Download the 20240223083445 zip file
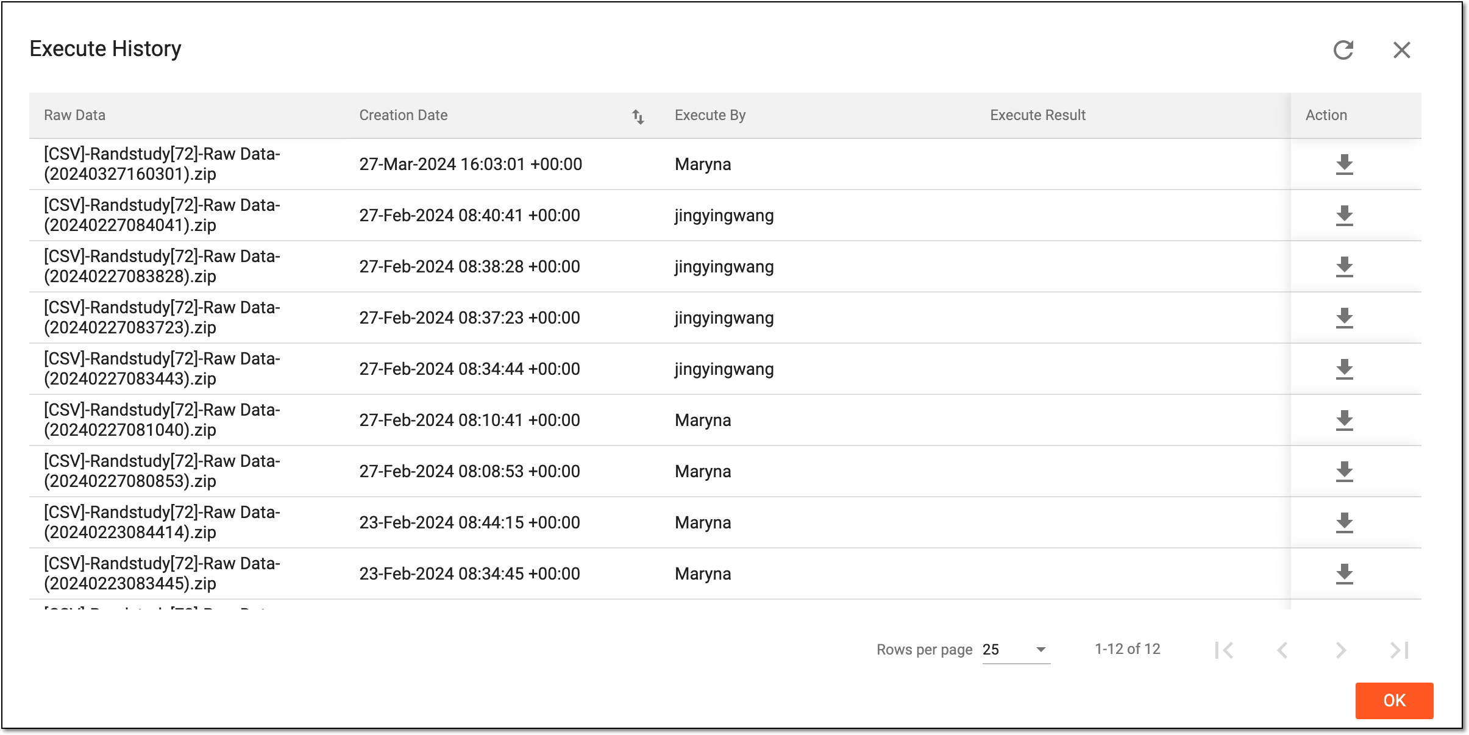The height and width of the screenshot is (735, 1469). [1345, 574]
